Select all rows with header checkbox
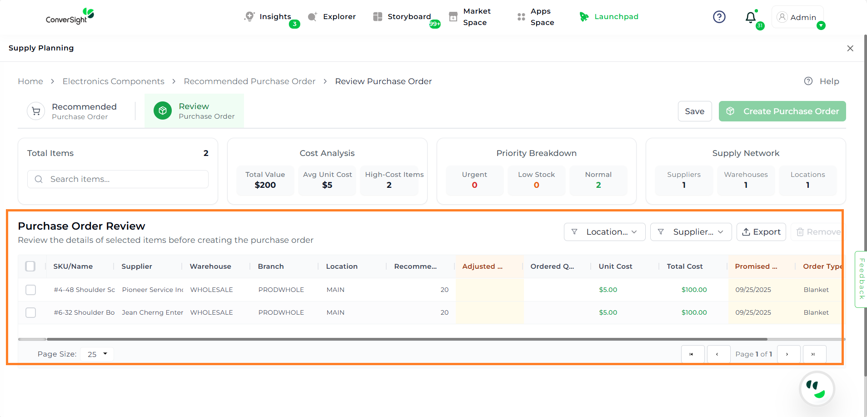 [x=30, y=266]
